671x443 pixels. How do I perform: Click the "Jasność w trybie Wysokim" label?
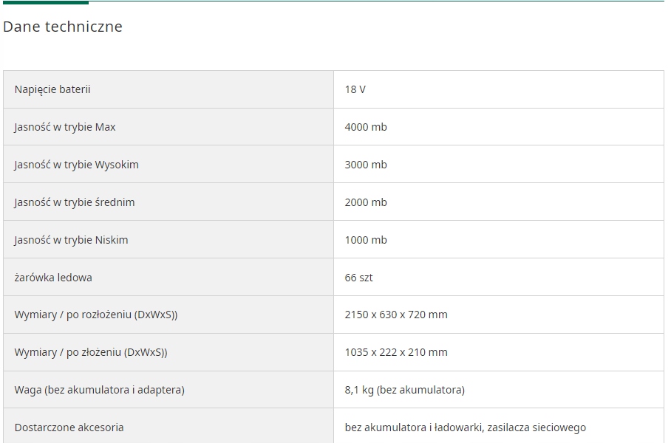(x=76, y=165)
